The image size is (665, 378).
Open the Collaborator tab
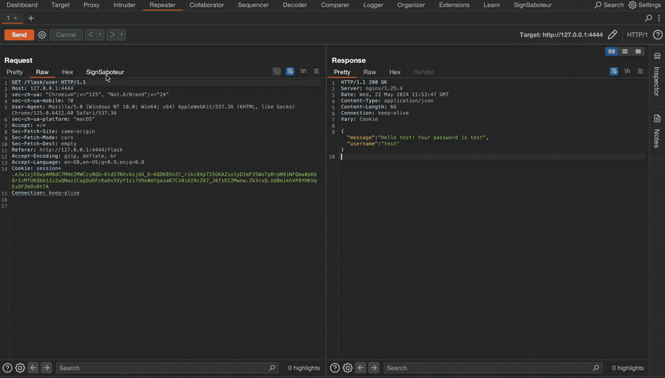click(x=207, y=5)
